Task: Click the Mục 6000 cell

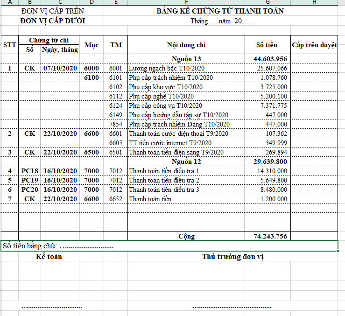Action: [92, 68]
